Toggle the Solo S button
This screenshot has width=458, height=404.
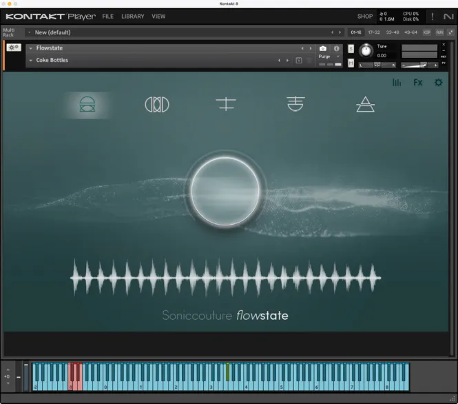pos(351,49)
